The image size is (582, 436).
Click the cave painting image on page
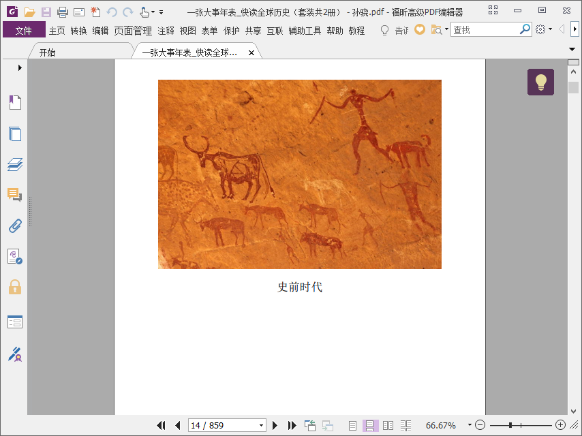point(300,174)
